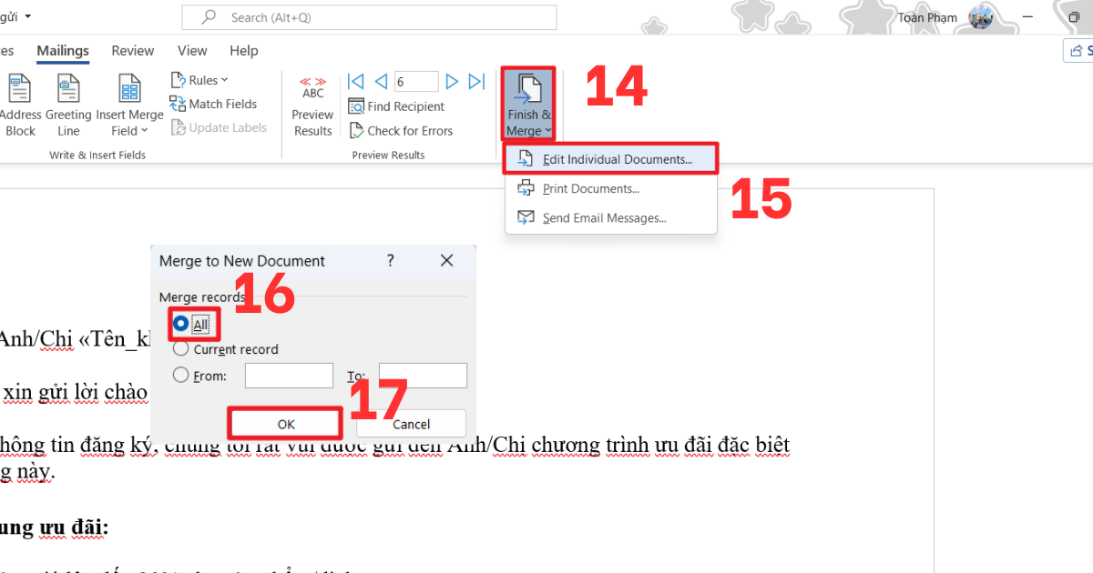
Task: Click the record number field showing 6
Action: pos(416,82)
